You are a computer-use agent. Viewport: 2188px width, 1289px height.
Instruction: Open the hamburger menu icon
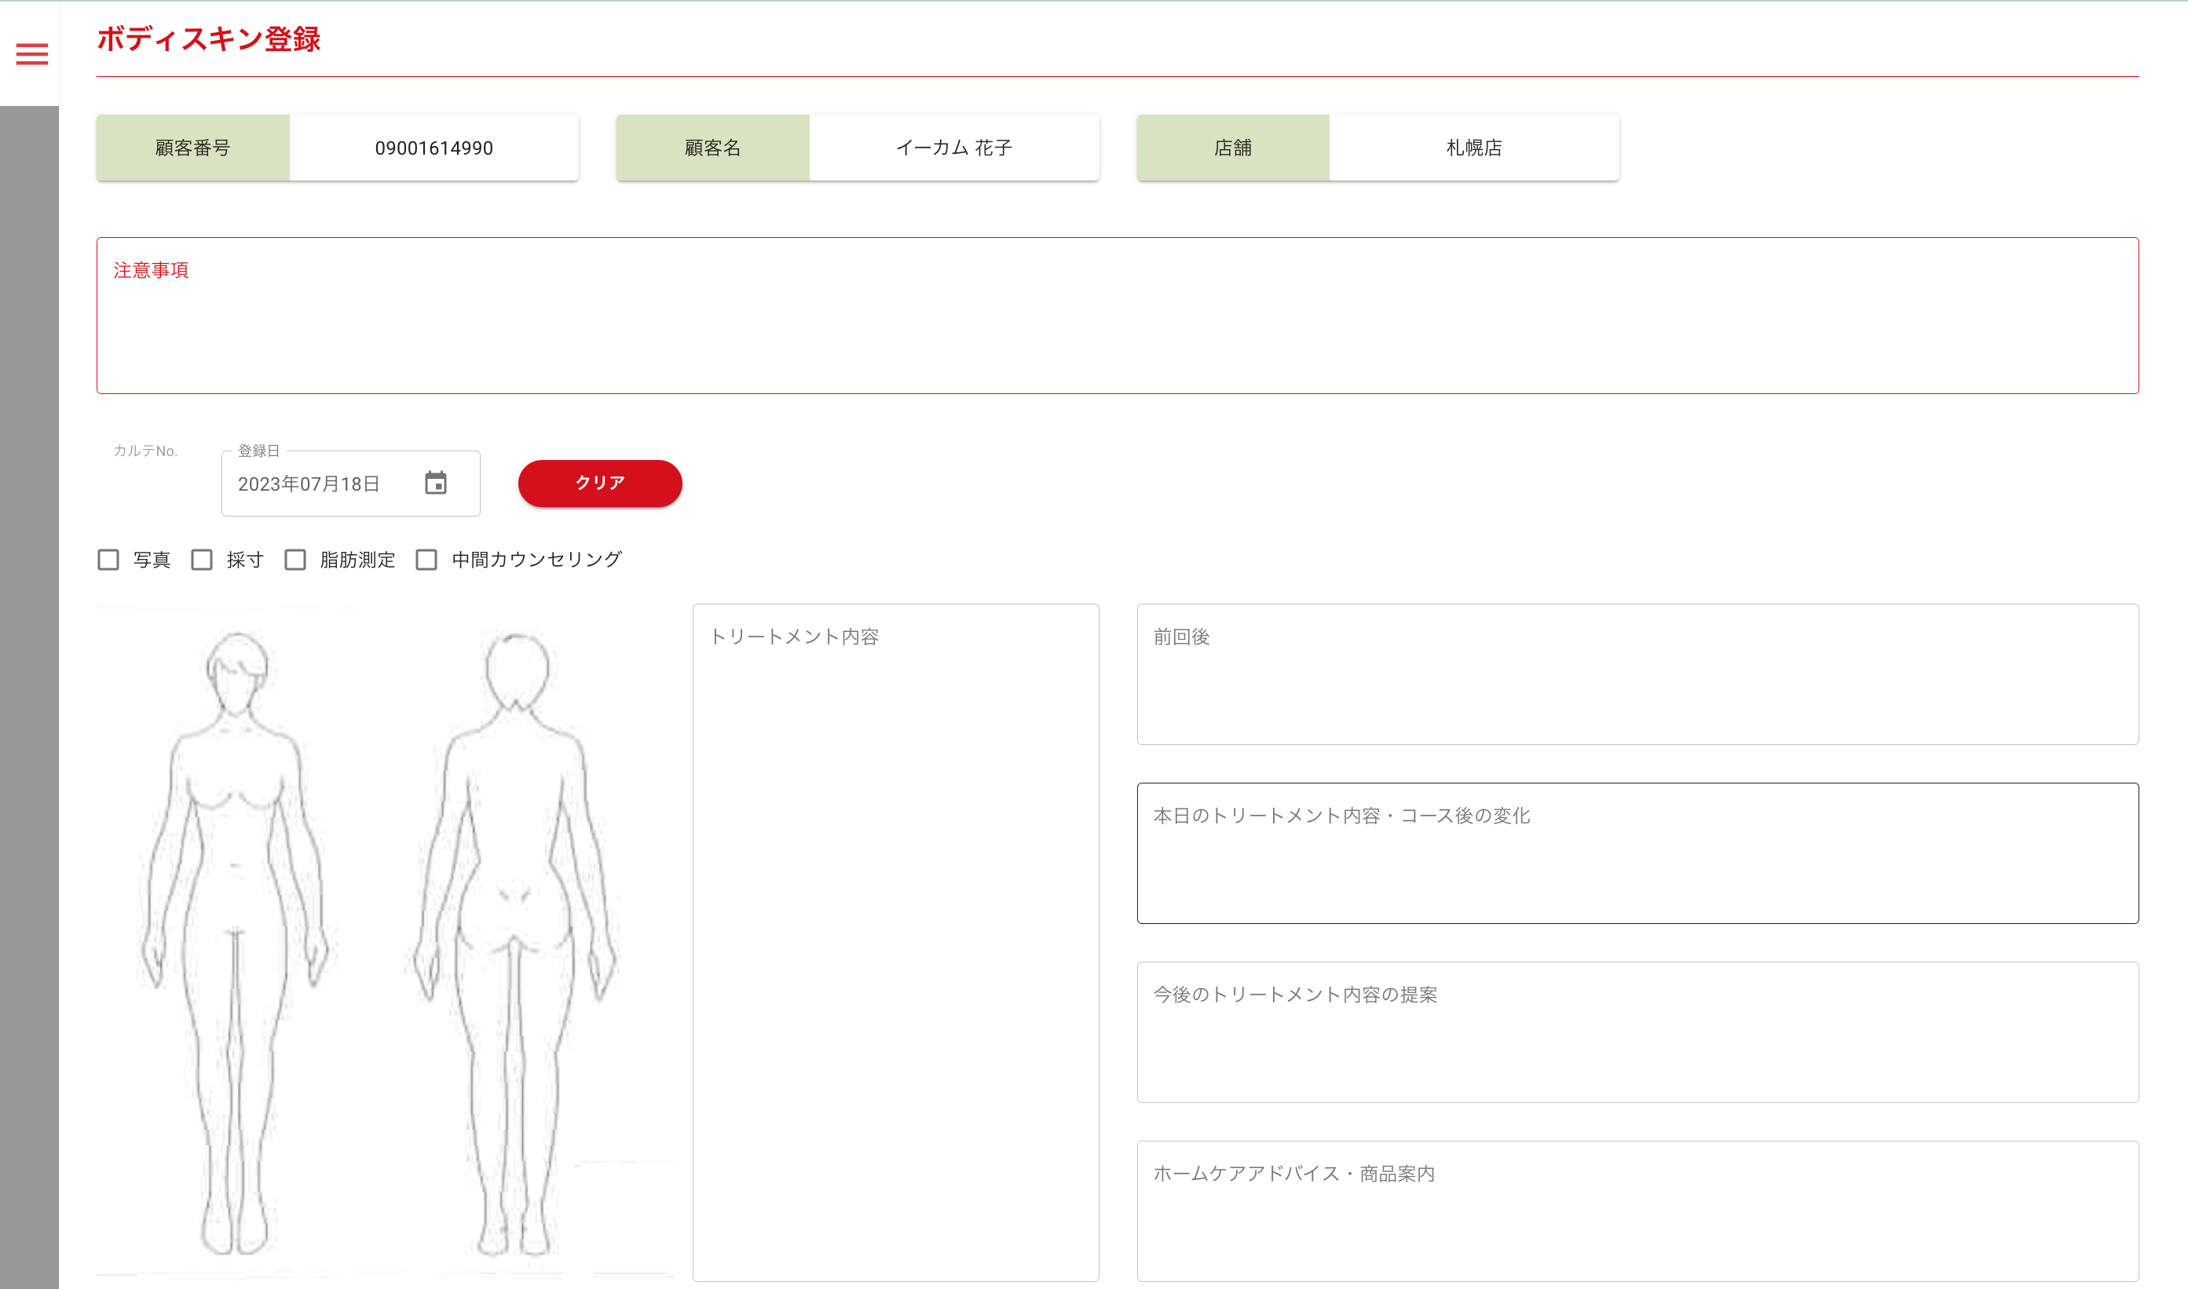[x=32, y=54]
